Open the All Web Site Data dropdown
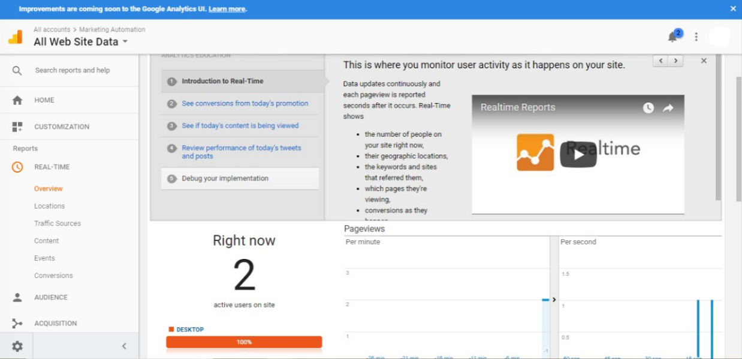Viewport: 742px width, 359px height. (81, 41)
